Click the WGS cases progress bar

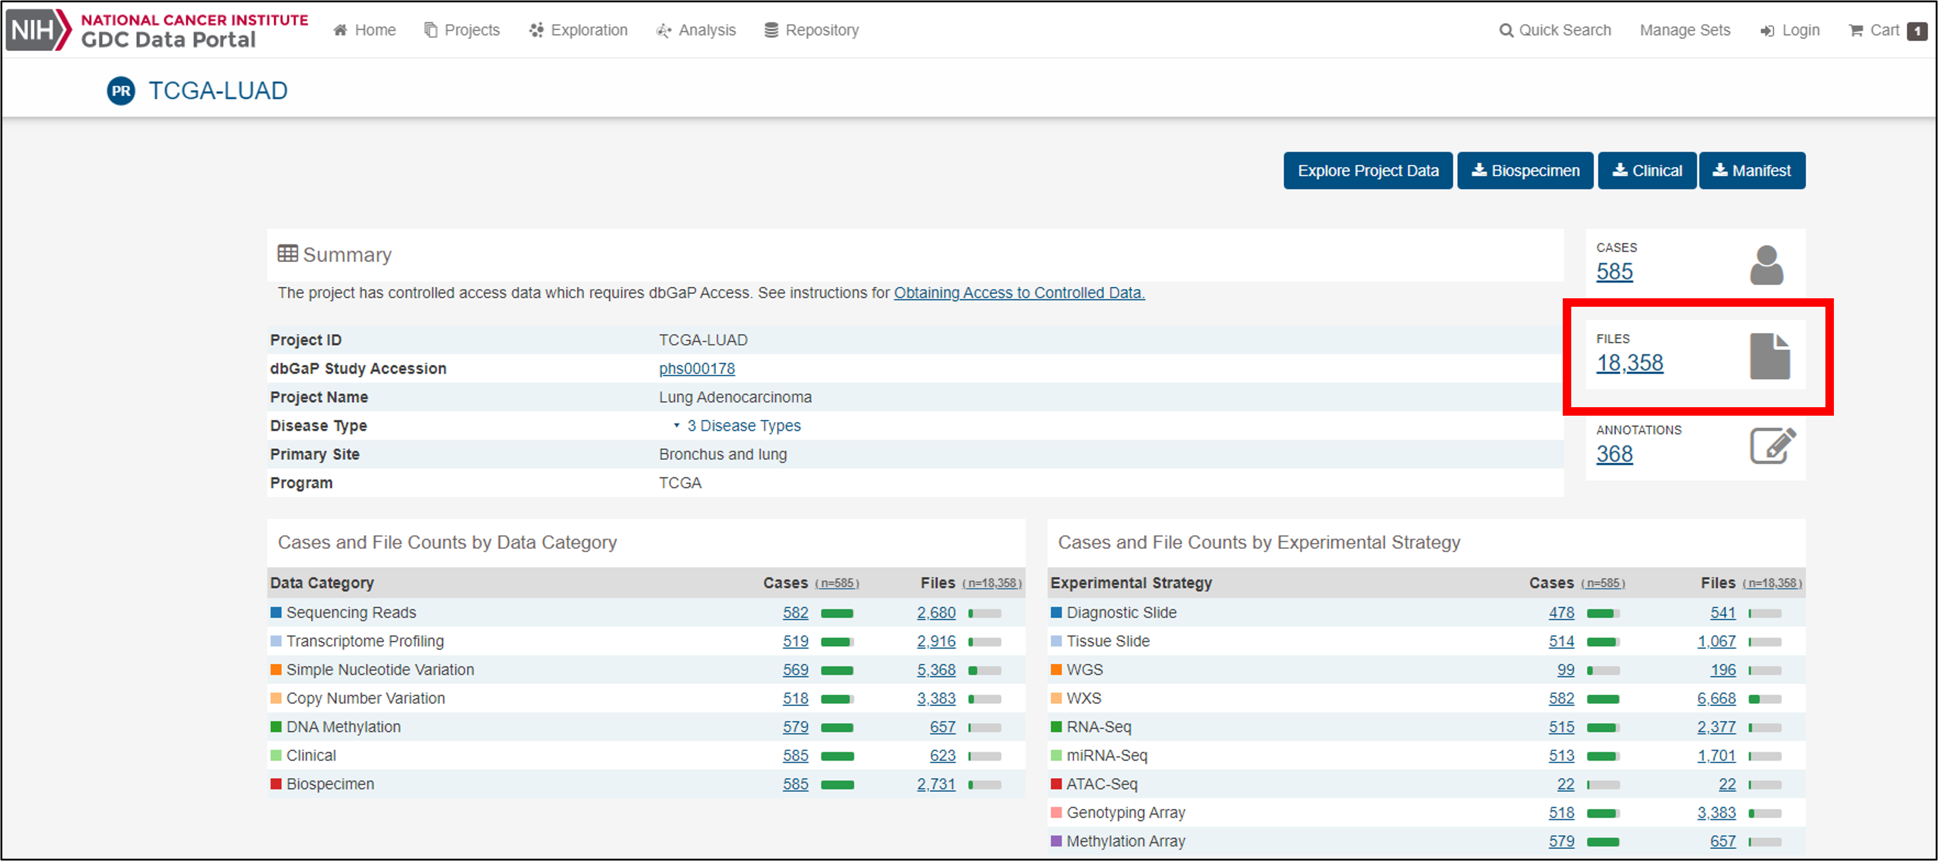1603,671
